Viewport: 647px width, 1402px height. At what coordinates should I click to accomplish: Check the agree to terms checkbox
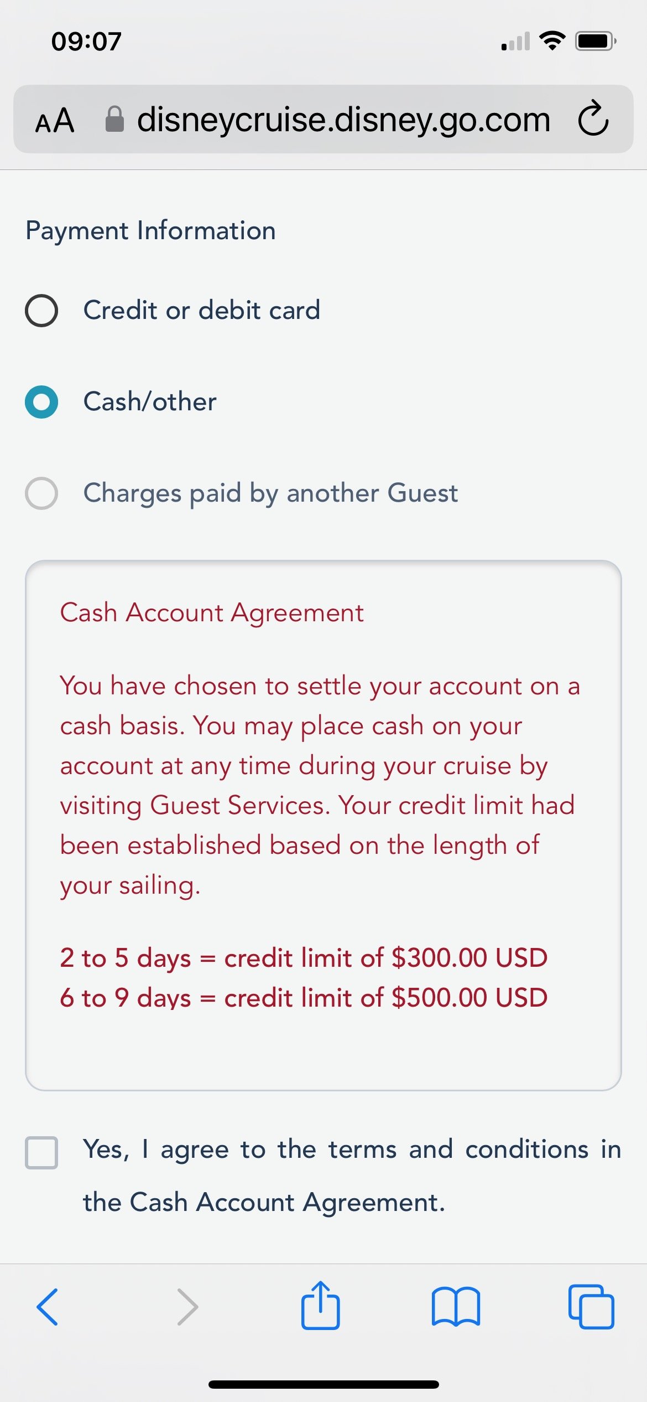(41, 1153)
